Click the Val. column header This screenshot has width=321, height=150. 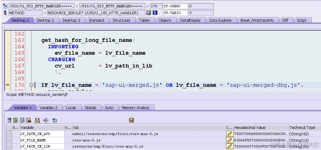[x=149, y=127]
